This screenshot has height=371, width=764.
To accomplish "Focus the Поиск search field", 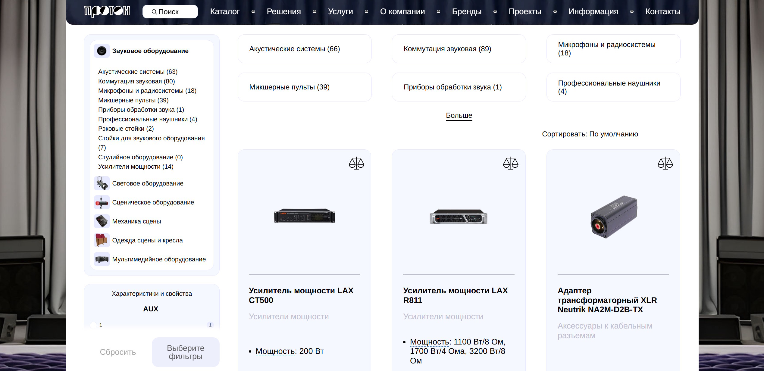I will [x=170, y=12].
